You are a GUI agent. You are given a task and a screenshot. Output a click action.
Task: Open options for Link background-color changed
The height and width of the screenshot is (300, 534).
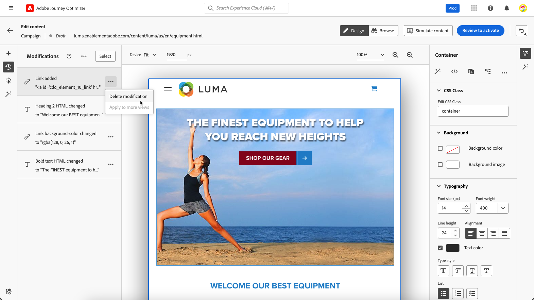(x=111, y=137)
